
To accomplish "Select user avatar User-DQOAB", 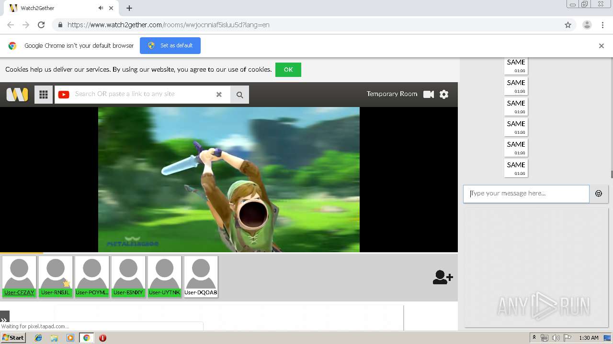I will (x=201, y=277).
